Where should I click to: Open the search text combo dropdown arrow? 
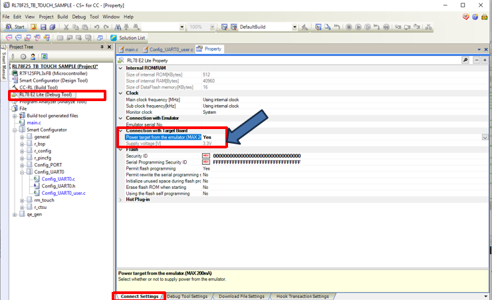[x=182, y=27]
